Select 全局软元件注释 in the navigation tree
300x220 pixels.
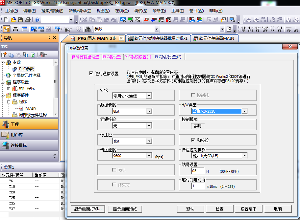27,76
